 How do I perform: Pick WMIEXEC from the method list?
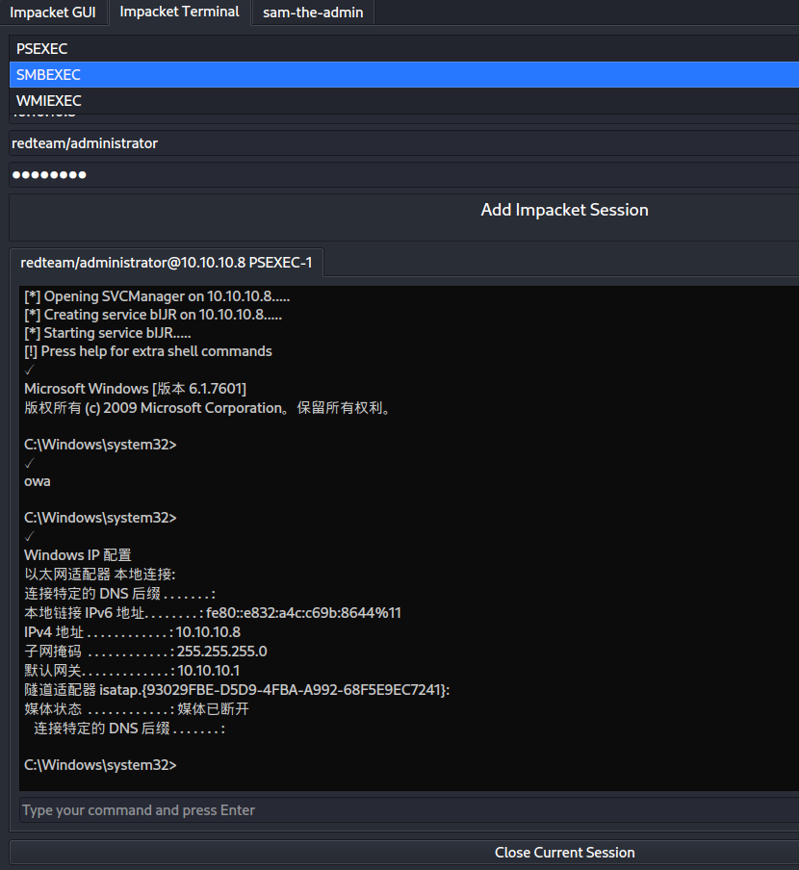[x=404, y=100]
